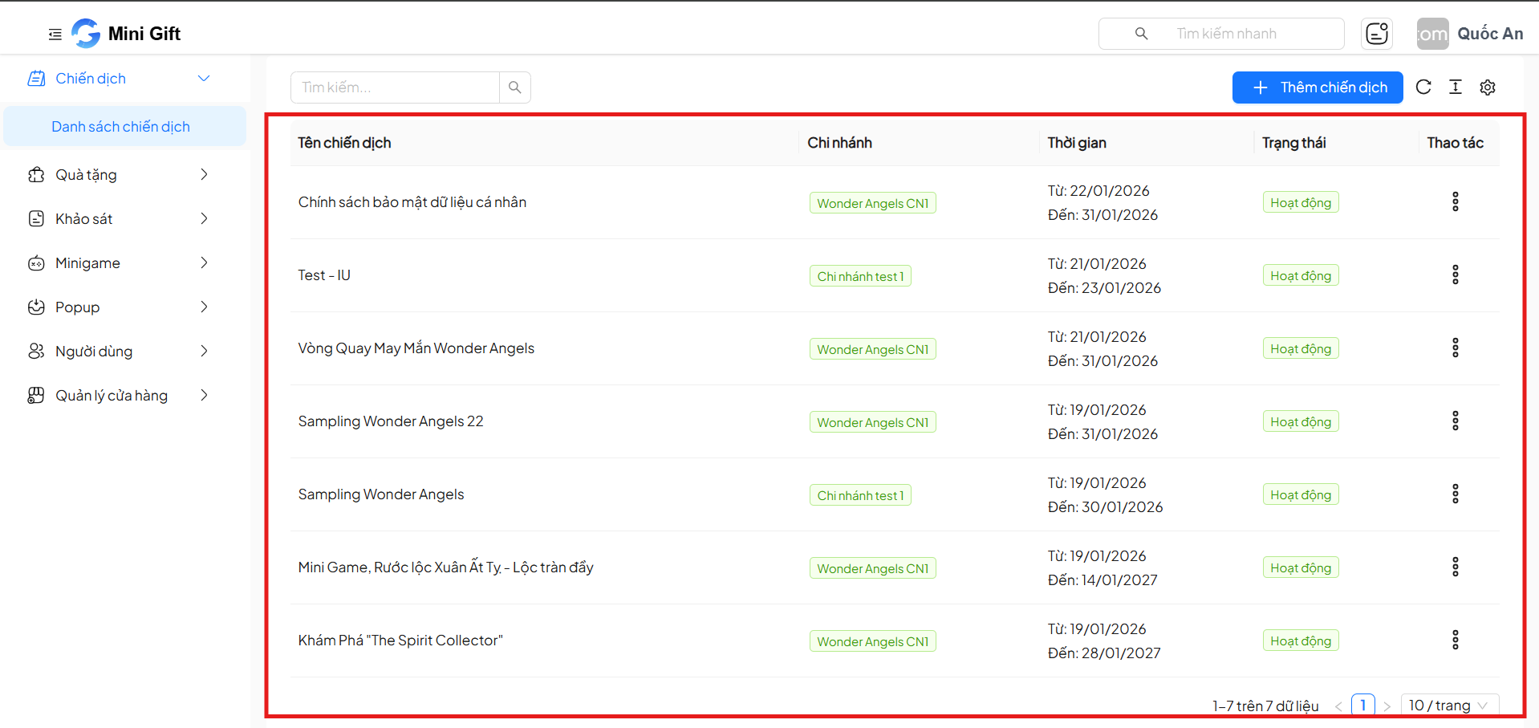Expand the Popup submenu chevron
This screenshot has height=728, width=1539.
(x=204, y=307)
